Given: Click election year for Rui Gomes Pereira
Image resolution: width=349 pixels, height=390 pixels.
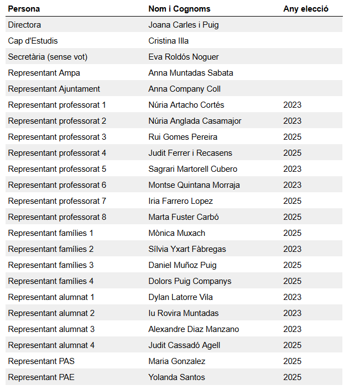Looking at the screenshot, I should point(292,137).
